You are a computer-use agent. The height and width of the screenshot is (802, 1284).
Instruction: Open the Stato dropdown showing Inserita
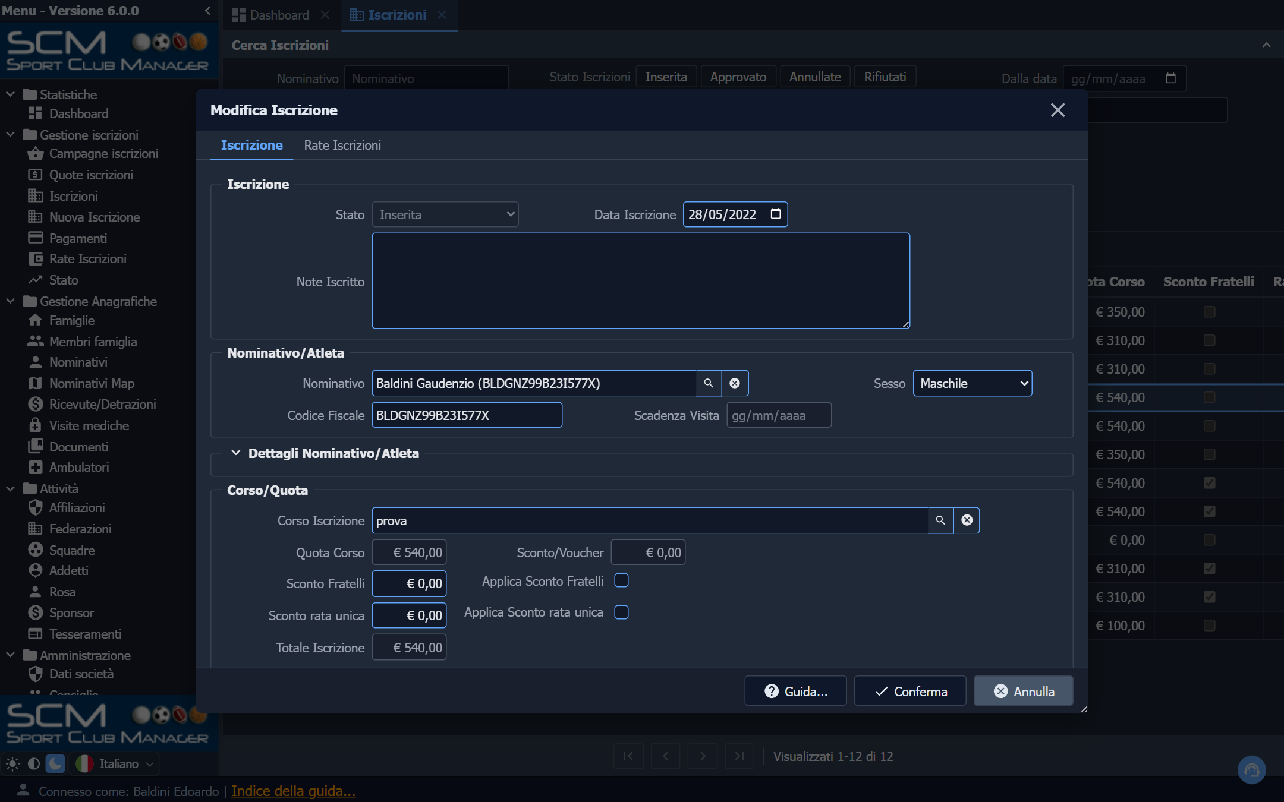[x=445, y=214]
